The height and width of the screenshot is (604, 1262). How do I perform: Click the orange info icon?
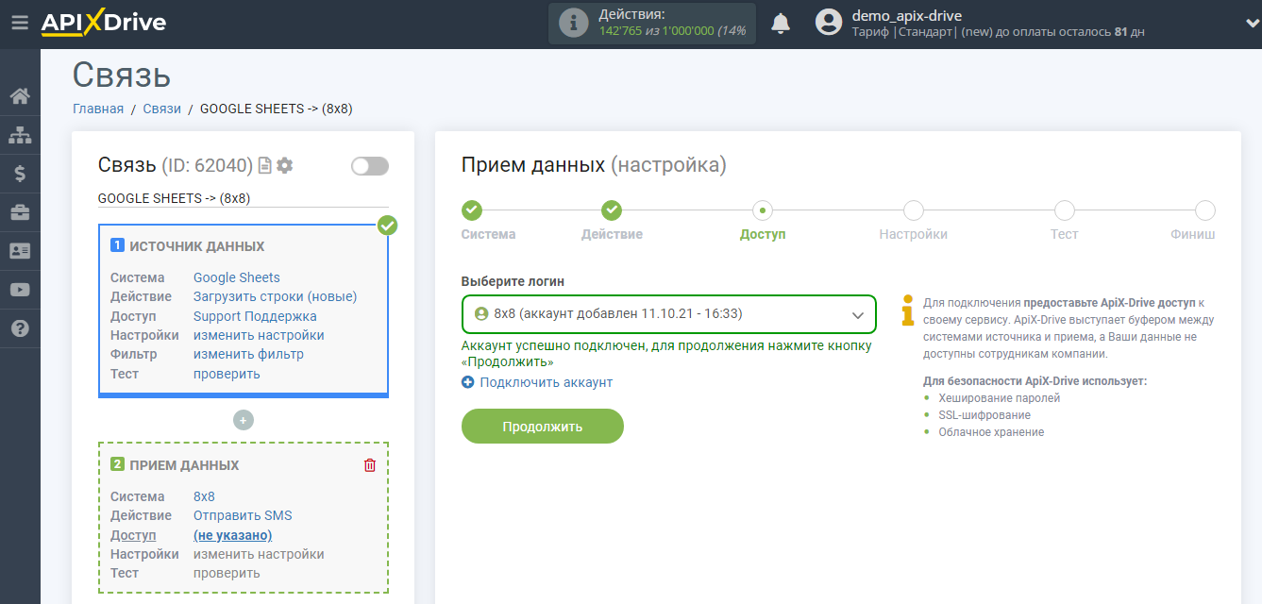tap(907, 310)
